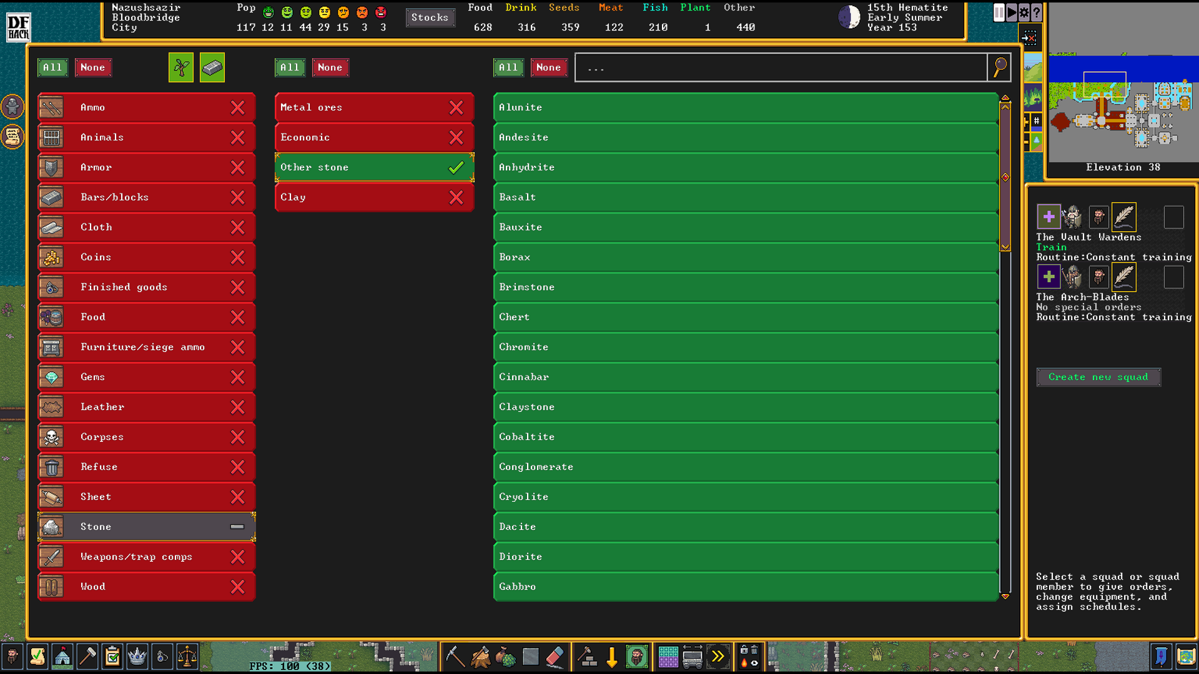Image resolution: width=1199 pixels, height=674 pixels.
Task: Open the help question mark icon
Action: (1037, 12)
